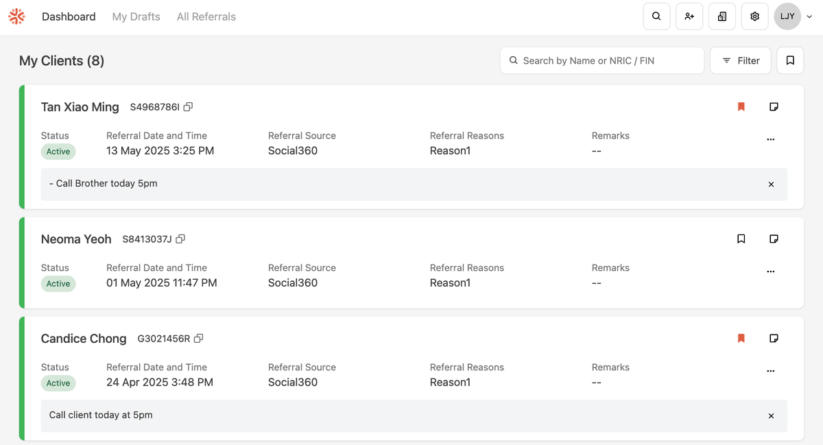The width and height of the screenshot is (823, 445).
Task: Click referral date 13 May 2025 3:25 PM
Action: tap(160, 151)
